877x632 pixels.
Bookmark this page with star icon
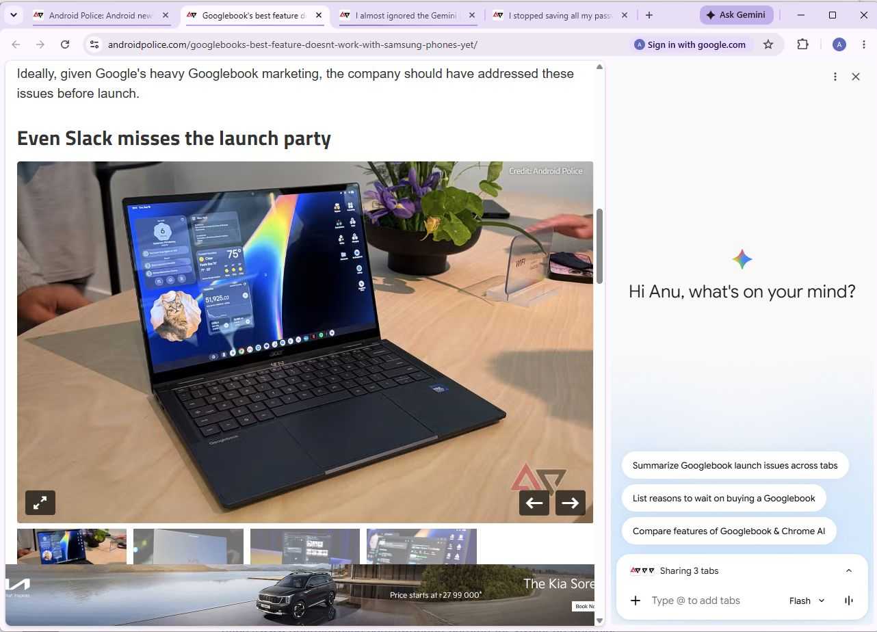coord(768,44)
